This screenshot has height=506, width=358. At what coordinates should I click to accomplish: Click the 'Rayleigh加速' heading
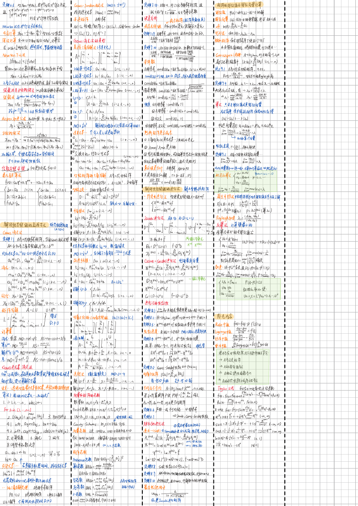[x=226, y=218]
